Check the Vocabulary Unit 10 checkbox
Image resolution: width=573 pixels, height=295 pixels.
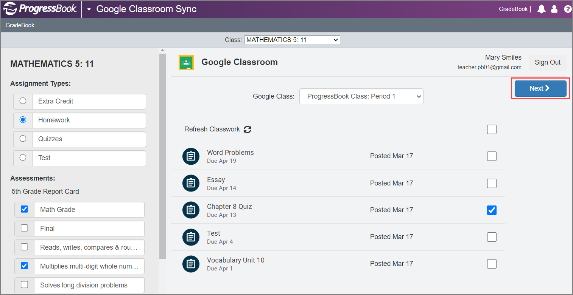point(492,264)
